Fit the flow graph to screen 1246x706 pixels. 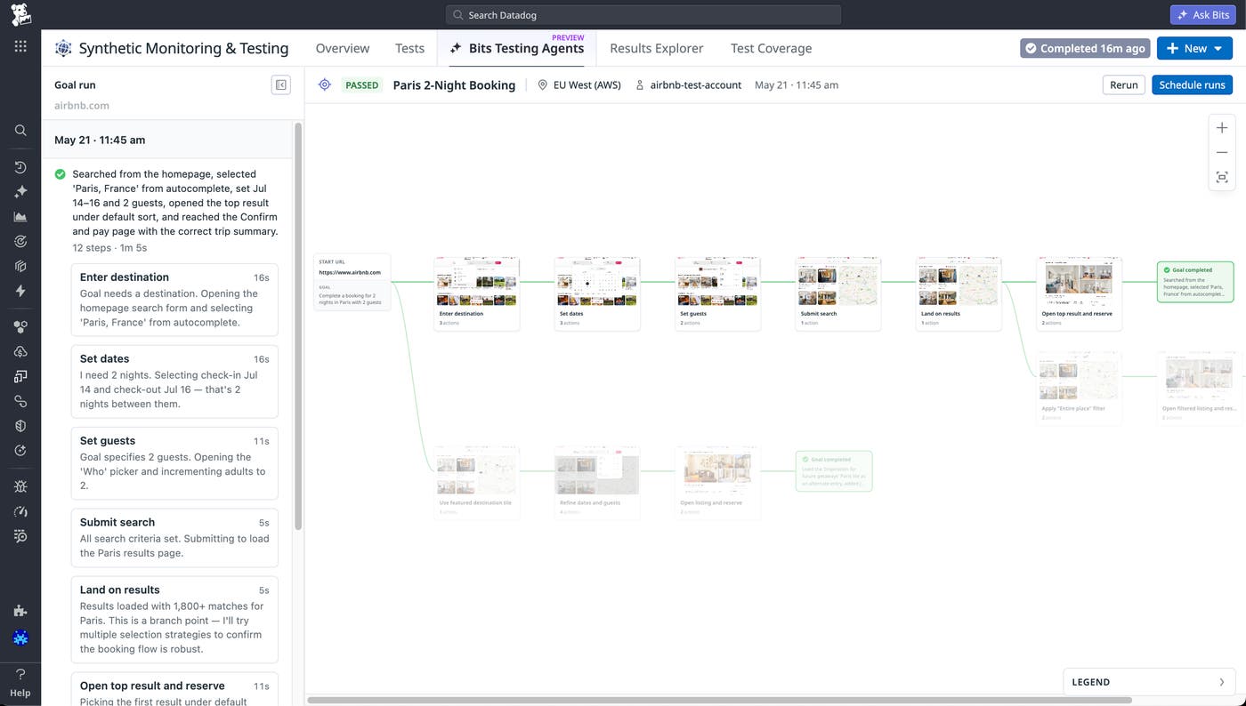[x=1222, y=178]
